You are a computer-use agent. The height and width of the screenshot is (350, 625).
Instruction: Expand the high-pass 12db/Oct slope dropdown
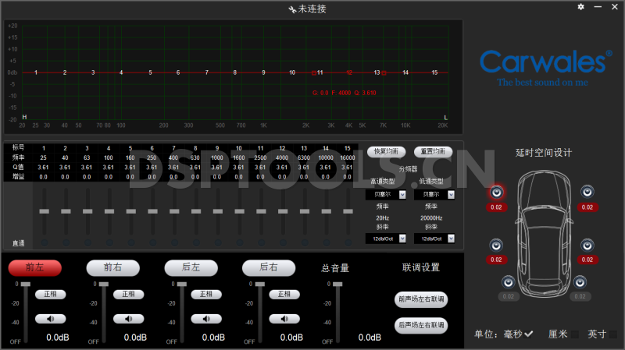(x=402, y=239)
